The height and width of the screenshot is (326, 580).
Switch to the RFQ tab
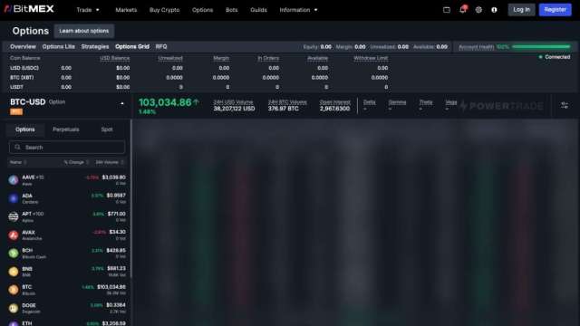point(161,46)
